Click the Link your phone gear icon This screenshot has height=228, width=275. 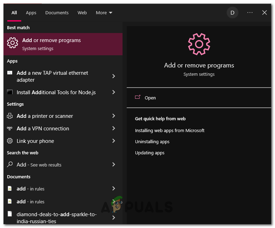pos(10,141)
